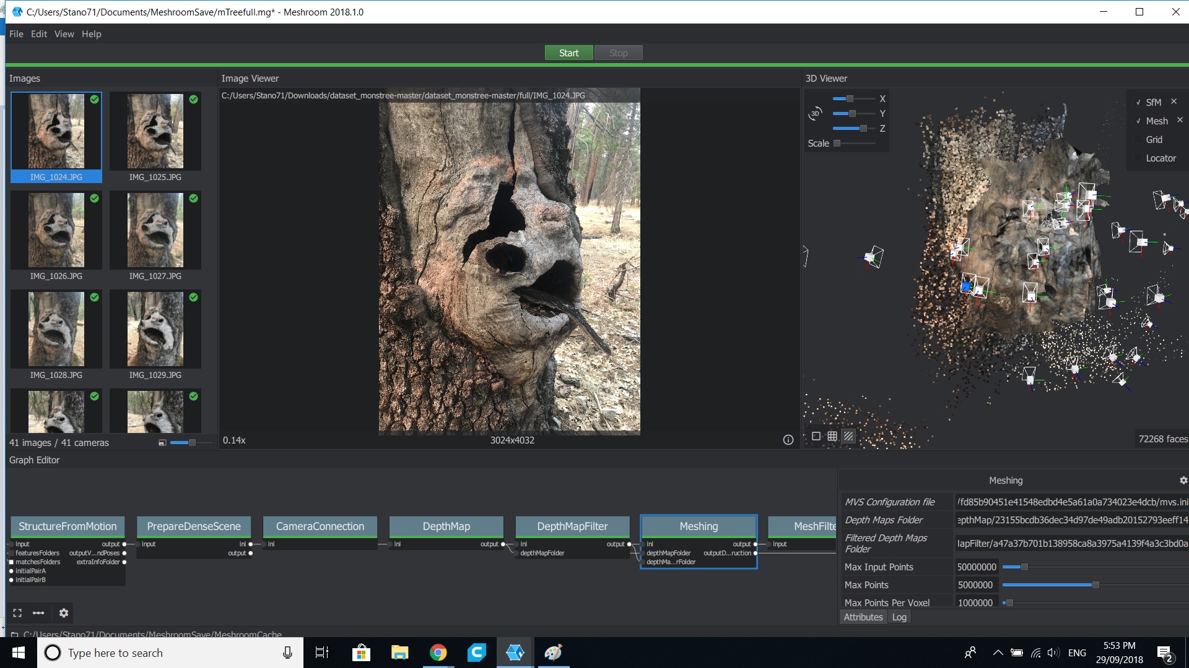Screen dimensions: 1189x668
Task: Toggle Grid visibility in 3D Viewer
Action: pyautogui.click(x=1138, y=139)
